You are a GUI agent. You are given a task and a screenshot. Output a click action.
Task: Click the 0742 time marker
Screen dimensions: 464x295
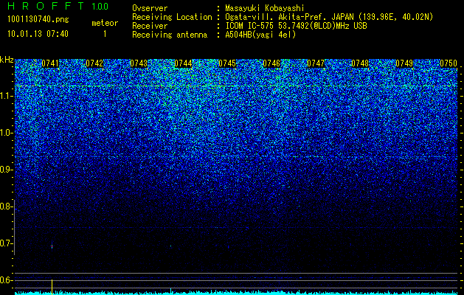pos(94,63)
